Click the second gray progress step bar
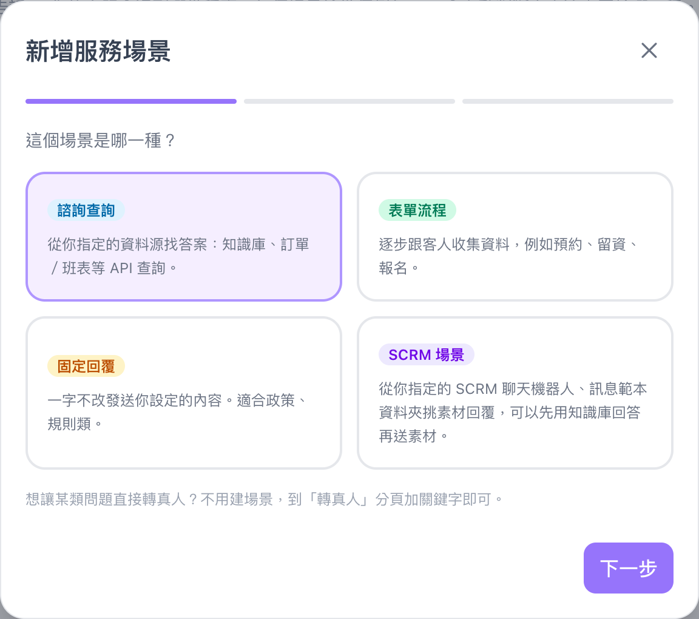 (349, 101)
